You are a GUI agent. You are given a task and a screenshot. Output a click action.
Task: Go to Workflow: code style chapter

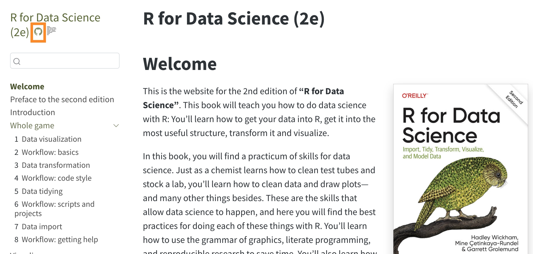pos(56,178)
